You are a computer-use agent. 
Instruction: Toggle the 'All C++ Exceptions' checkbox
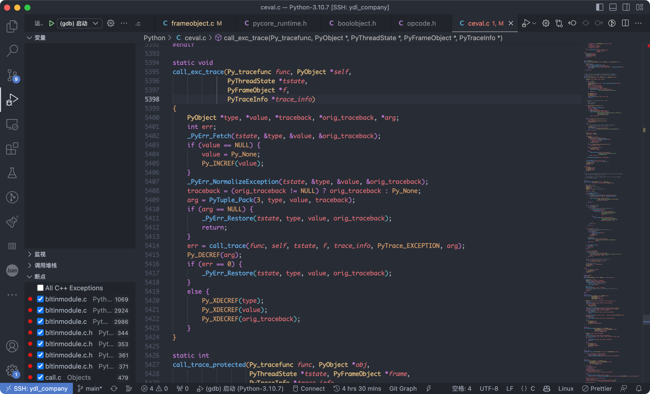point(39,287)
